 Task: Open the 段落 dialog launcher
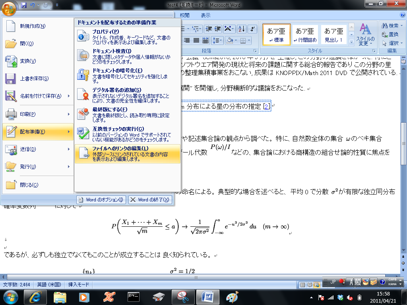[255, 51]
